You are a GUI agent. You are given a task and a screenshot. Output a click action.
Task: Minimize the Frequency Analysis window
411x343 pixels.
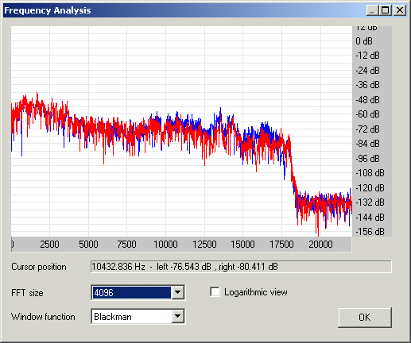pyautogui.click(x=373, y=10)
